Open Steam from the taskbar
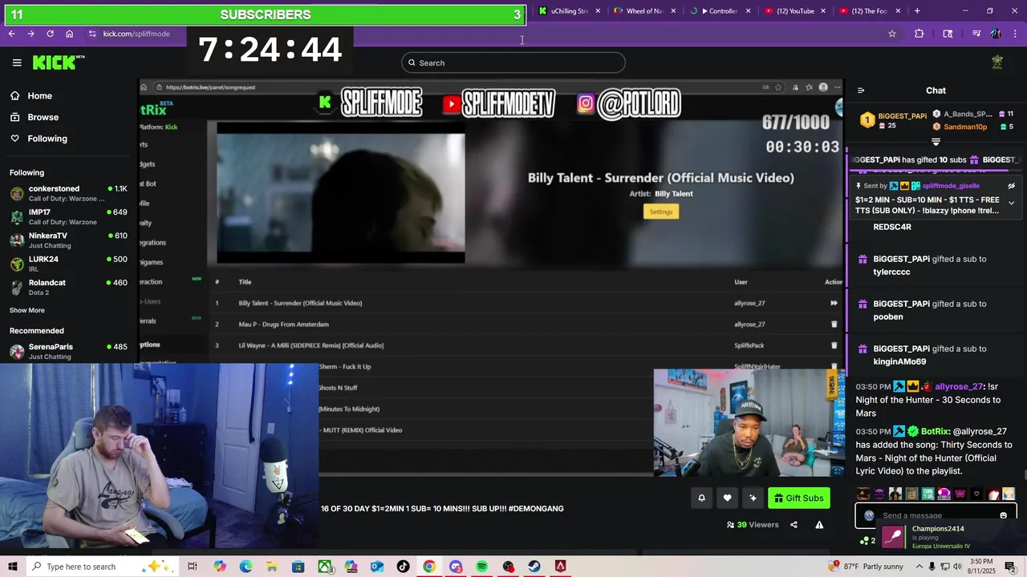 click(x=534, y=567)
